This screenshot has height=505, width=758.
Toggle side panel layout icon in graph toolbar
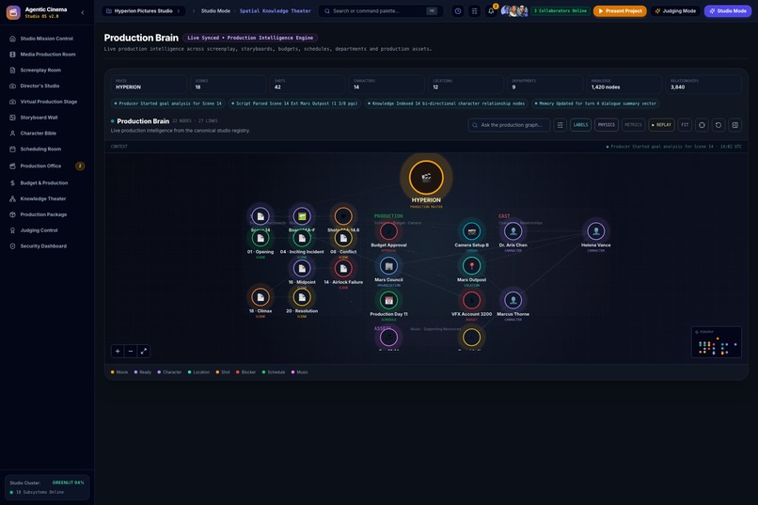(x=734, y=125)
